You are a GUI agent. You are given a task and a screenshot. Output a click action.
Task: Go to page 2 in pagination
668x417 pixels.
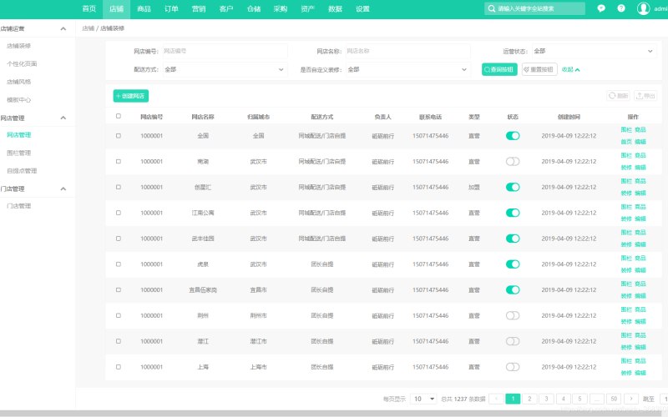click(529, 399)
